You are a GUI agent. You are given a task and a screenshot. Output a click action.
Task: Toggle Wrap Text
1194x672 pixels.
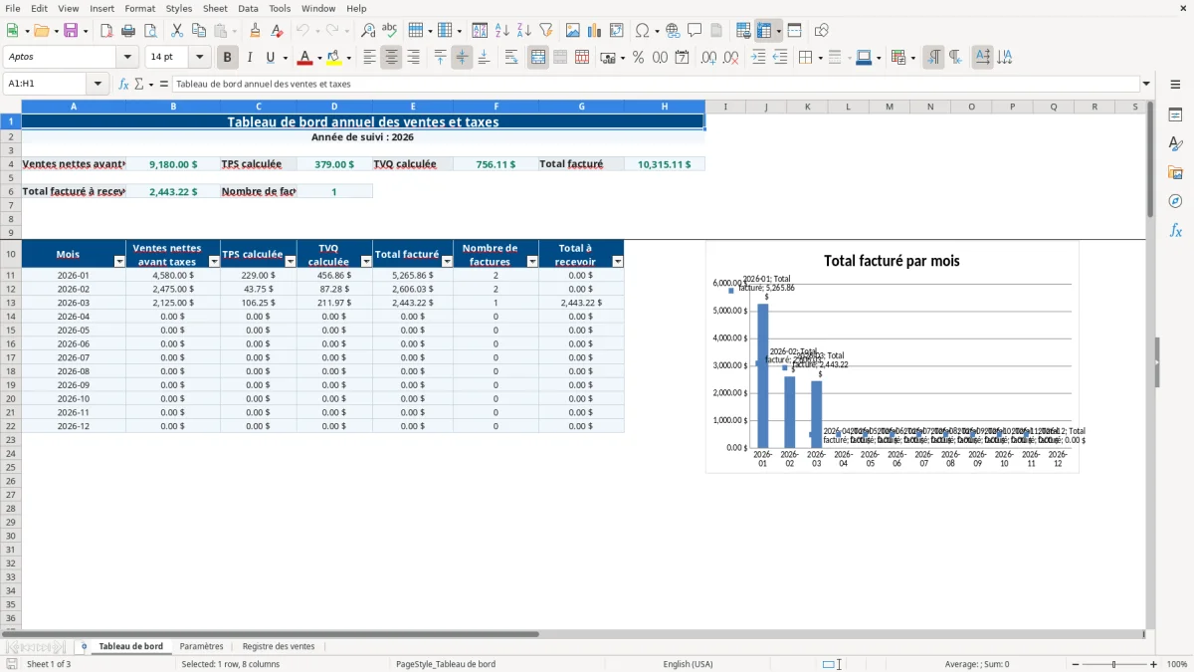click(511, 58)
